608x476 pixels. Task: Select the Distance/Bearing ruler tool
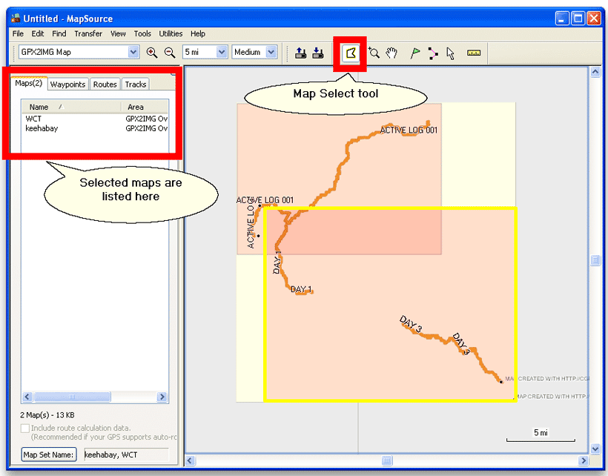[x=474, y=53]
